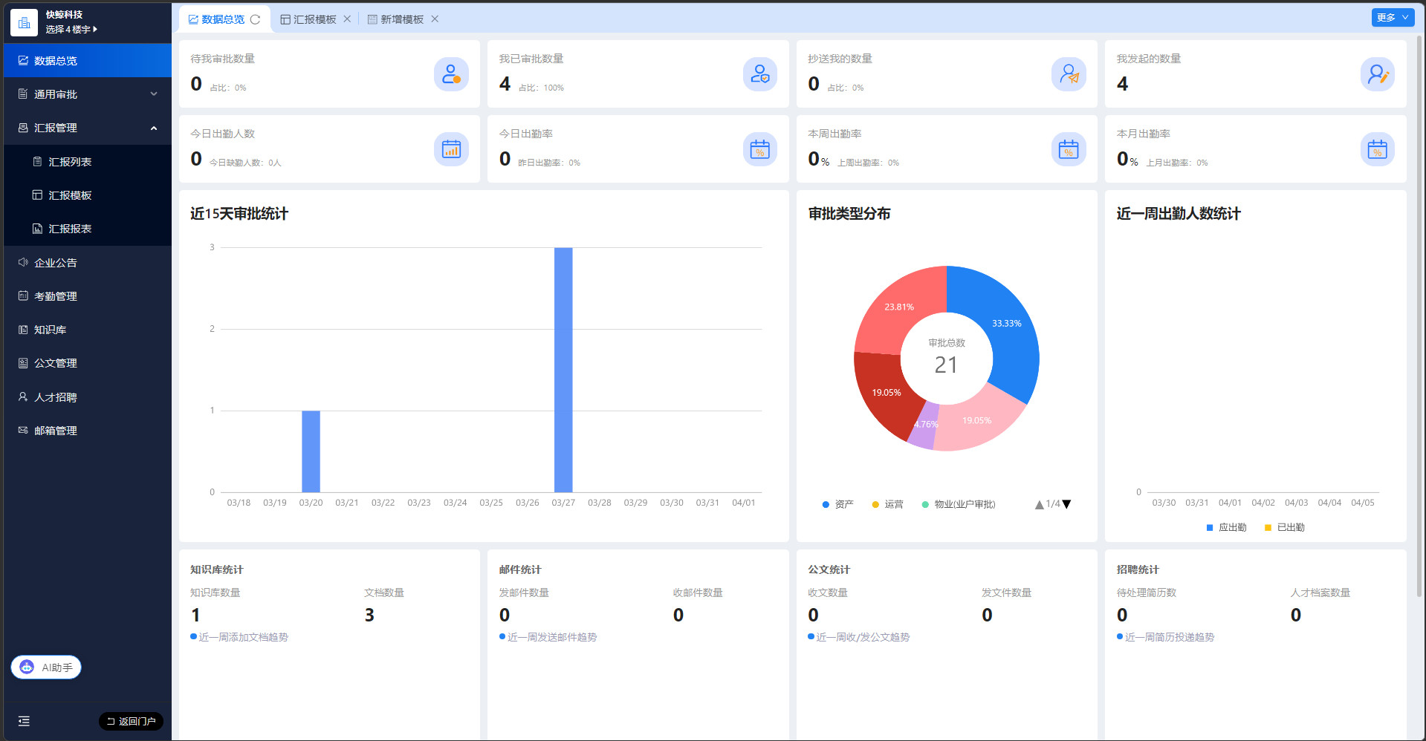The height and width of the screenshot is (741, 1426).
Task: Click the 抄送我的数量 send icon
Action: [x=1068, y=74]
